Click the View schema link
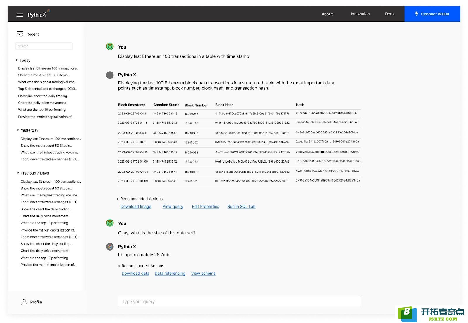The height and width of the screenshot is (323, 468). point(203,273)
